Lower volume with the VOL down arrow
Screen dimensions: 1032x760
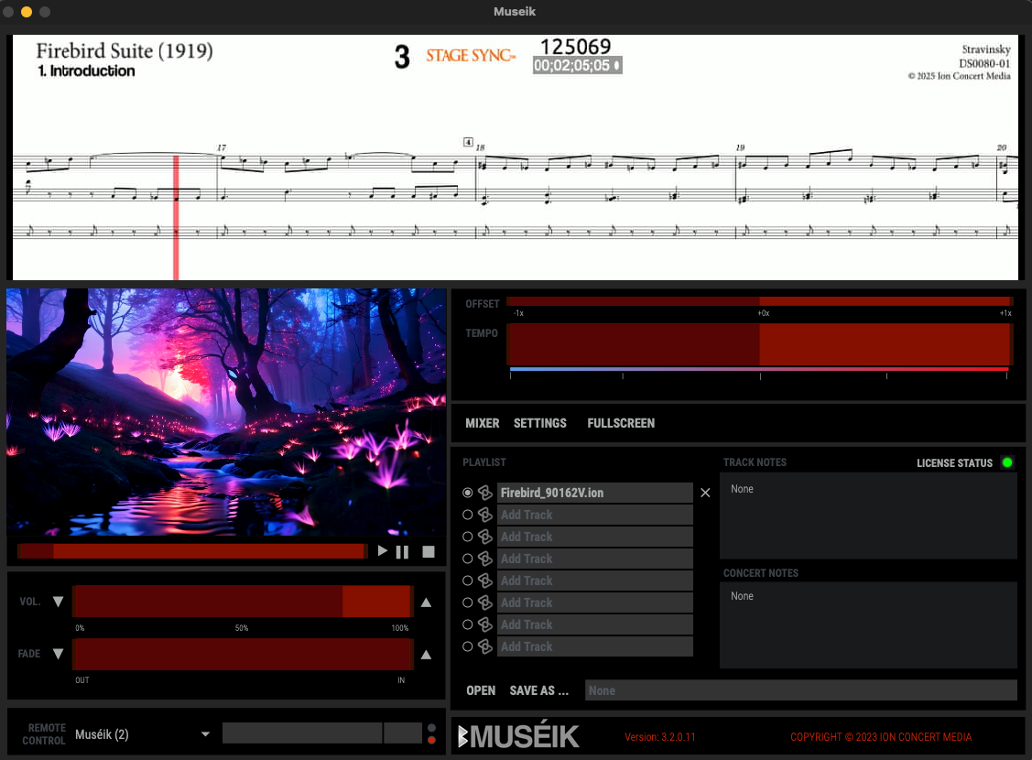tap(58, 602)
